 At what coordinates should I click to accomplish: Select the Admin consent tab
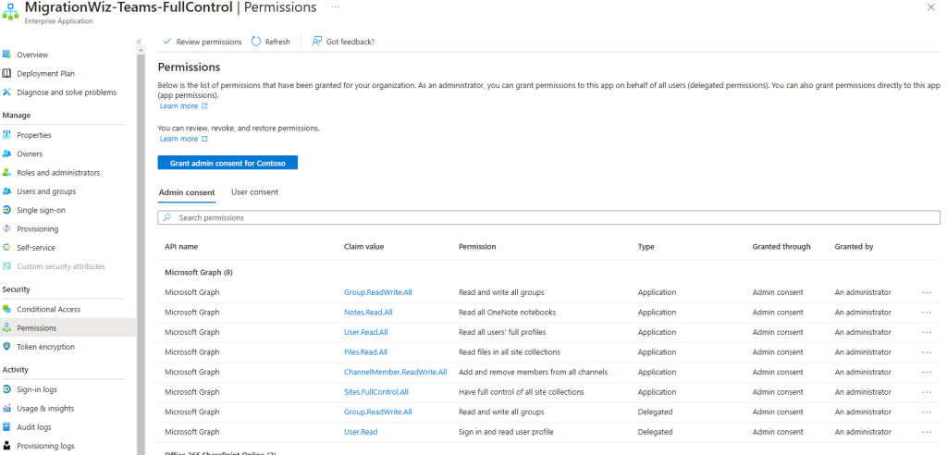point(187,192)
